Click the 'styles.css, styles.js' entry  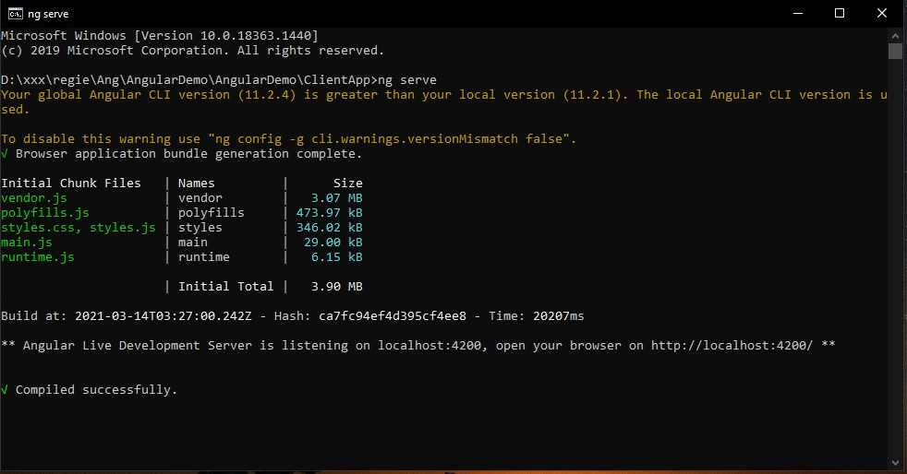[79, 228]
